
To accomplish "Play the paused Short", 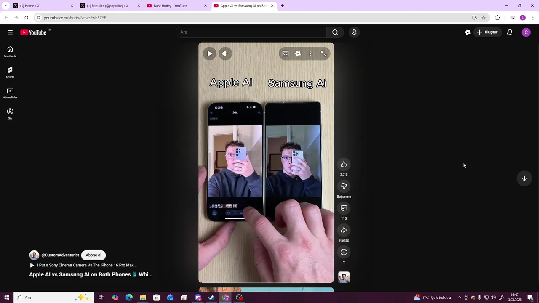I will click(209, 53).
